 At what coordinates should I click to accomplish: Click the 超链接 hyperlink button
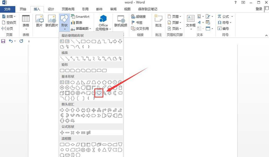click(139, 16)
